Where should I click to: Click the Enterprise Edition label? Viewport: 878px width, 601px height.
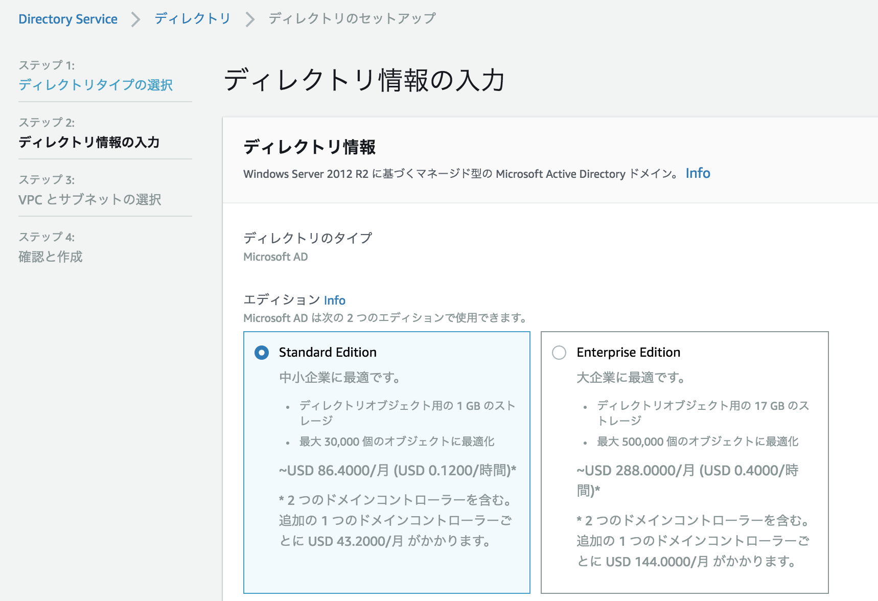tap(628, 352)
